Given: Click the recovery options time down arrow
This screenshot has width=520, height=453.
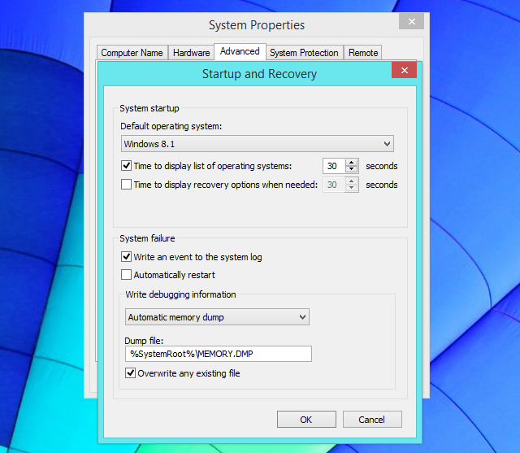Looking at the screenshot, I should pyautogui.click(x=351, y=188).
